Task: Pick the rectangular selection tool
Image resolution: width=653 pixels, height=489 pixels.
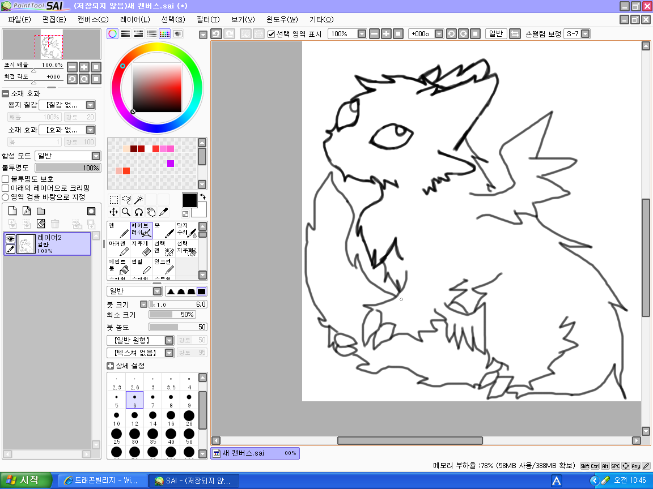Action: pos(114,200)
